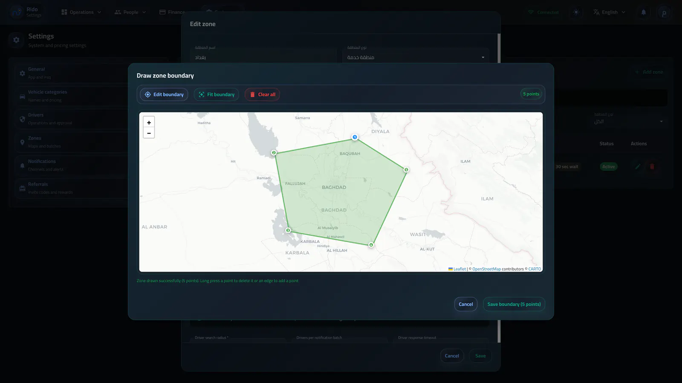
Task: Zoom in on the map
Action: 149,122
